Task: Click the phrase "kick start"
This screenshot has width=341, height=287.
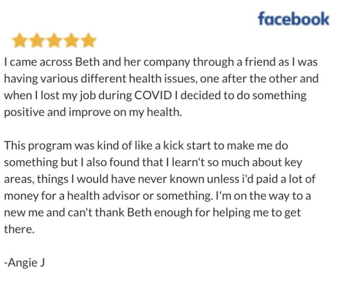Action: point(187,145)
